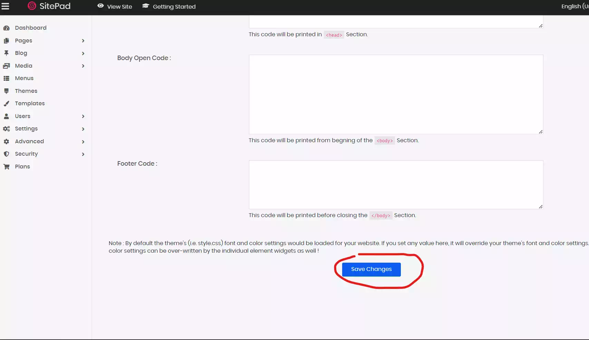
Task: Expand the Users submenu chevron
Action: (x=83, y=116)
